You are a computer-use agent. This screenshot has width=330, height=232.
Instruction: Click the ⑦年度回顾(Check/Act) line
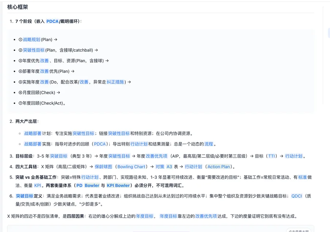(42, 103)
